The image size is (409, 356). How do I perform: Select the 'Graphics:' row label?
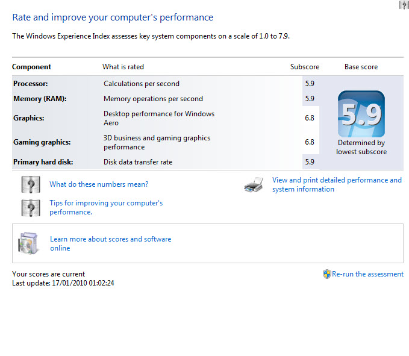coord(29,118)
